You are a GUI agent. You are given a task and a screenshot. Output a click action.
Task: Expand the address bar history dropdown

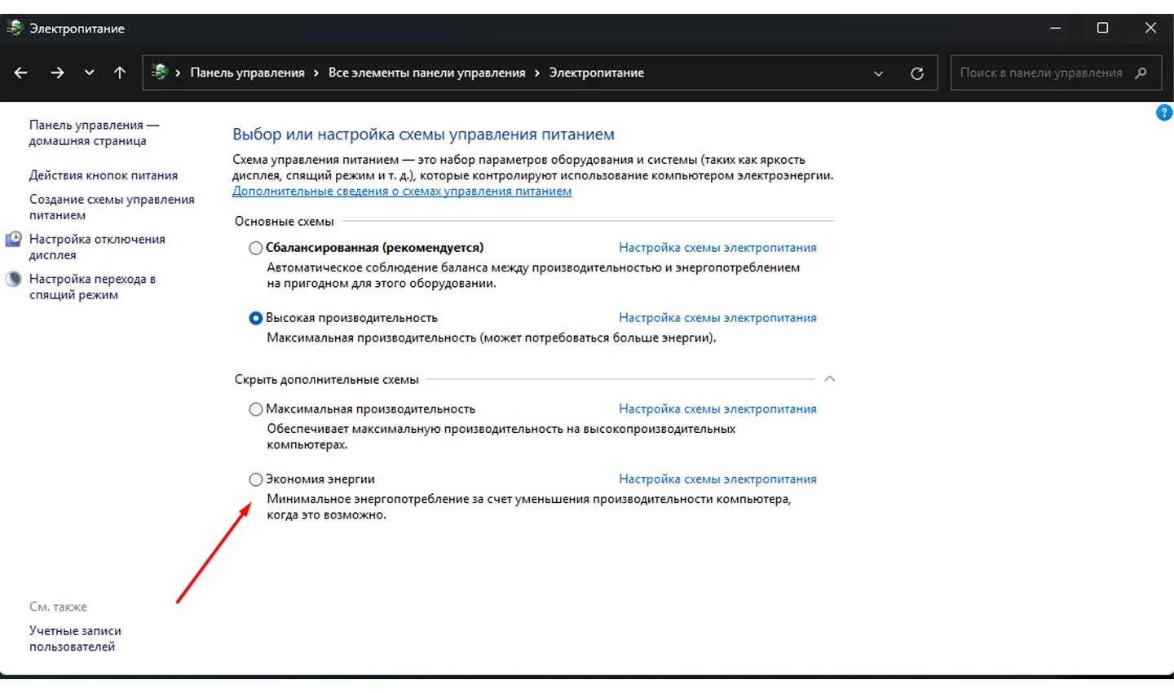tap(878, 73)
